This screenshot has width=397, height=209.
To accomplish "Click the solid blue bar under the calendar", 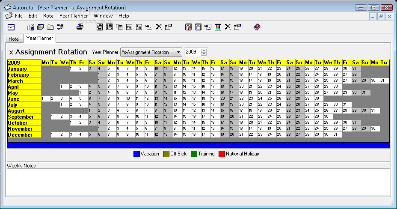I will tap(198, 145).
